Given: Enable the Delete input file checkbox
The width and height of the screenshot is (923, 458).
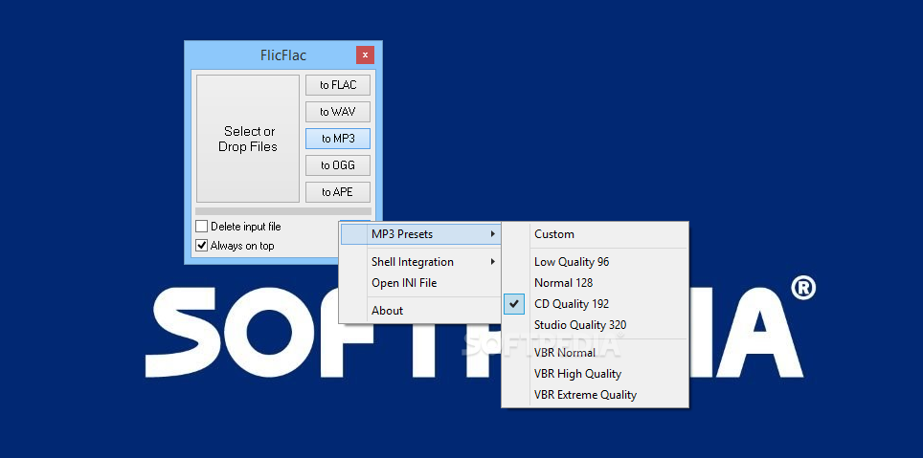Looking at the screenshot, I should pos(202,227).
